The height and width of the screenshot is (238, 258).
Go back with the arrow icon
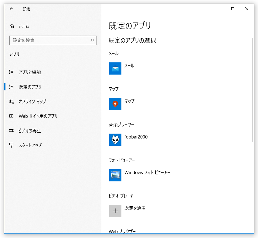[x=12, y=9]
